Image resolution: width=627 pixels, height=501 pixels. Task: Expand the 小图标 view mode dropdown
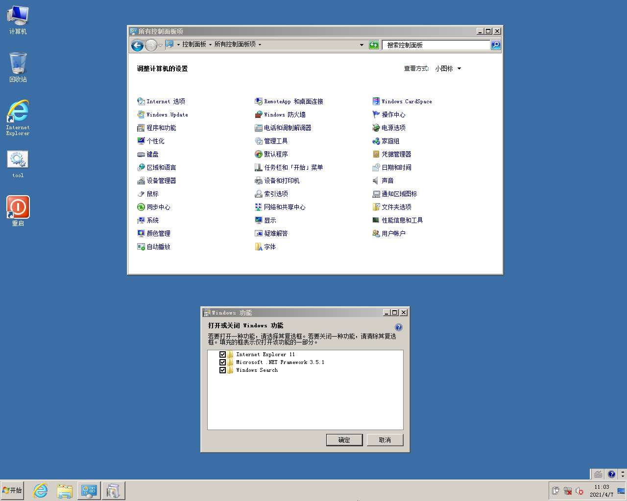[459, 68]
